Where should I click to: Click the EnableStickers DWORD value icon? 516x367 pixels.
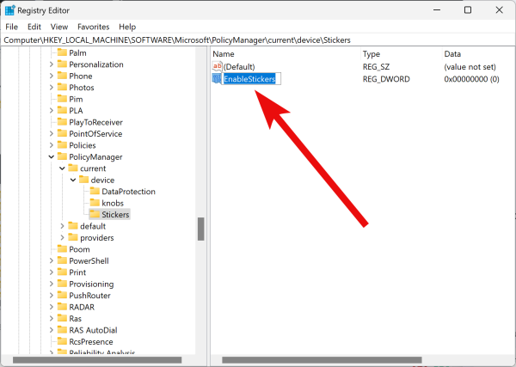(x=217, y=79)
